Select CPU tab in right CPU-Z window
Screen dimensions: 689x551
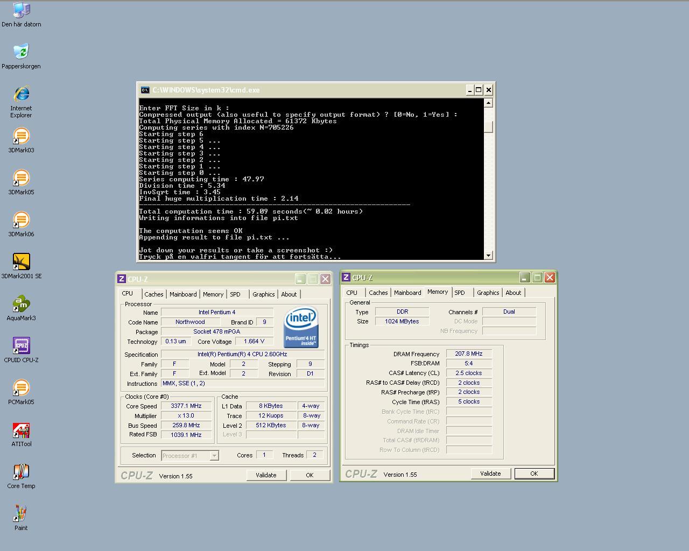pos(351,293)
